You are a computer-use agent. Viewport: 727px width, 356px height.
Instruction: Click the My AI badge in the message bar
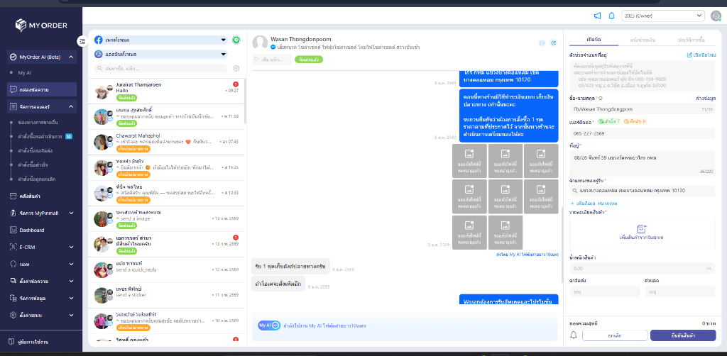coord(269,326)
